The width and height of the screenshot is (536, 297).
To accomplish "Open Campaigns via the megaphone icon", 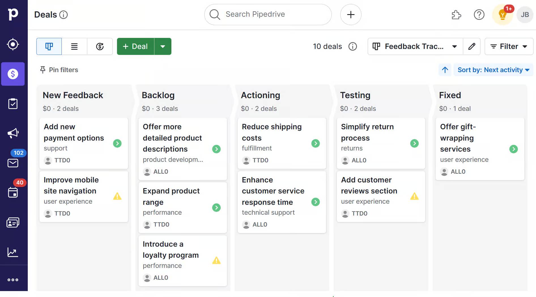I will [13, 133].
